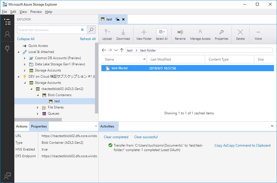Open the Edit menu
Screen dimensions: 277x183
(13, 12)
